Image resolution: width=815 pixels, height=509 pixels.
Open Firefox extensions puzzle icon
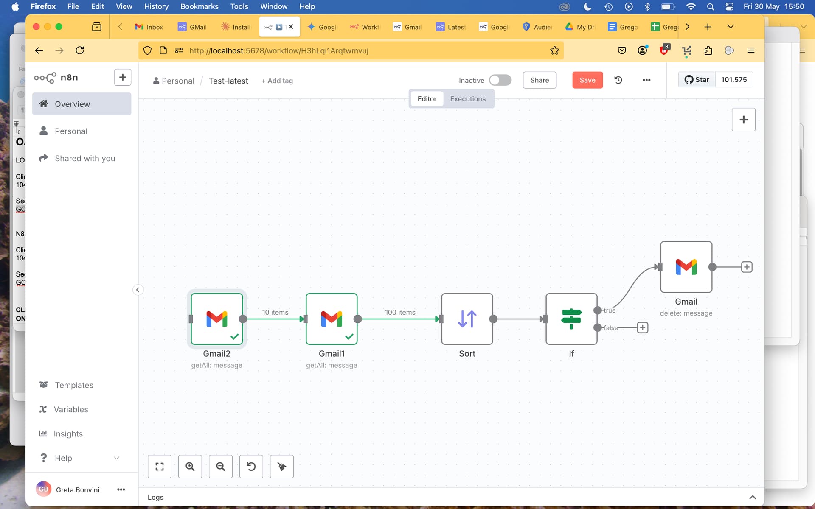tap(708, 50)
